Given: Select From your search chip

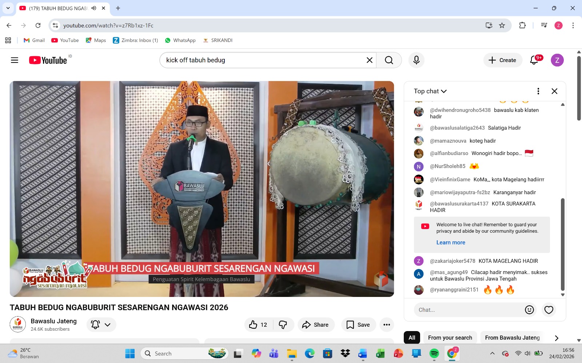Looking at the screenshot, I should pos(450,338).
